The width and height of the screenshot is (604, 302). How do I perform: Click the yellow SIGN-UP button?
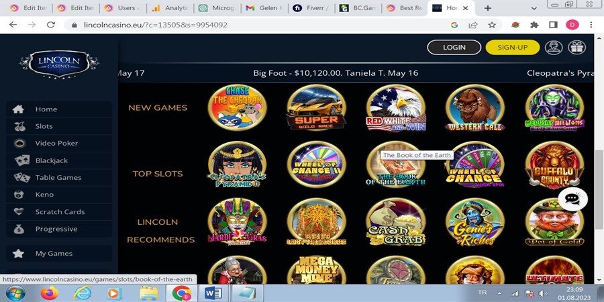coord(512,48)
